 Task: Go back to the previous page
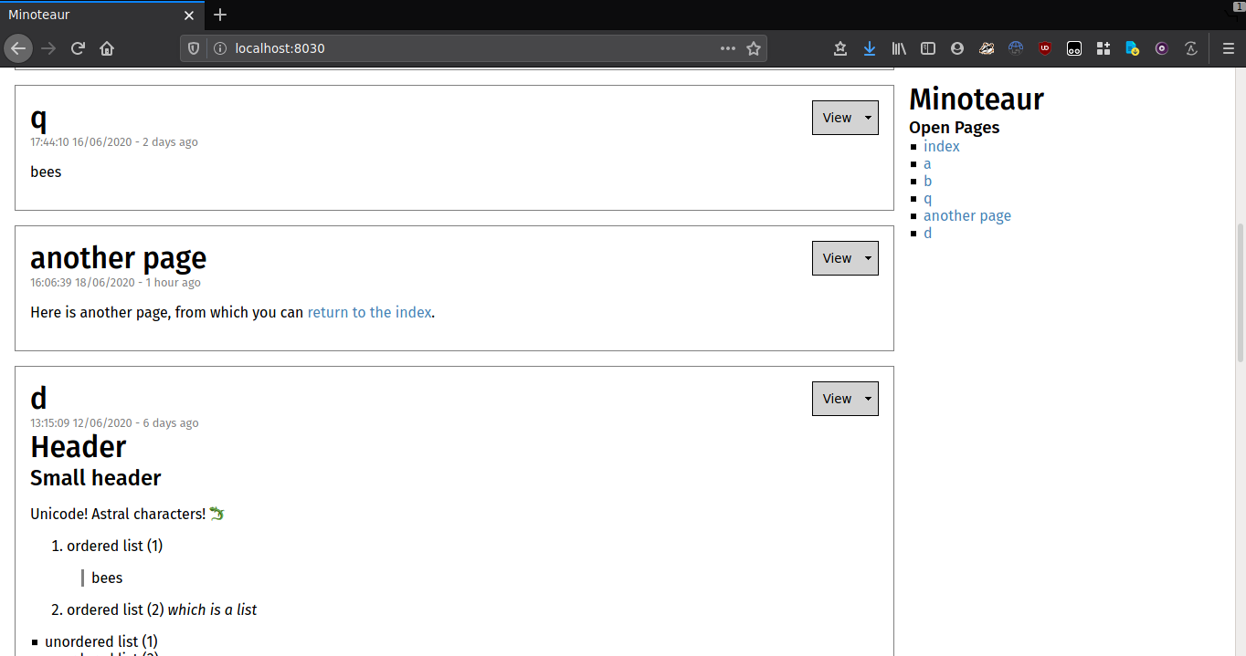coord(18,48)
